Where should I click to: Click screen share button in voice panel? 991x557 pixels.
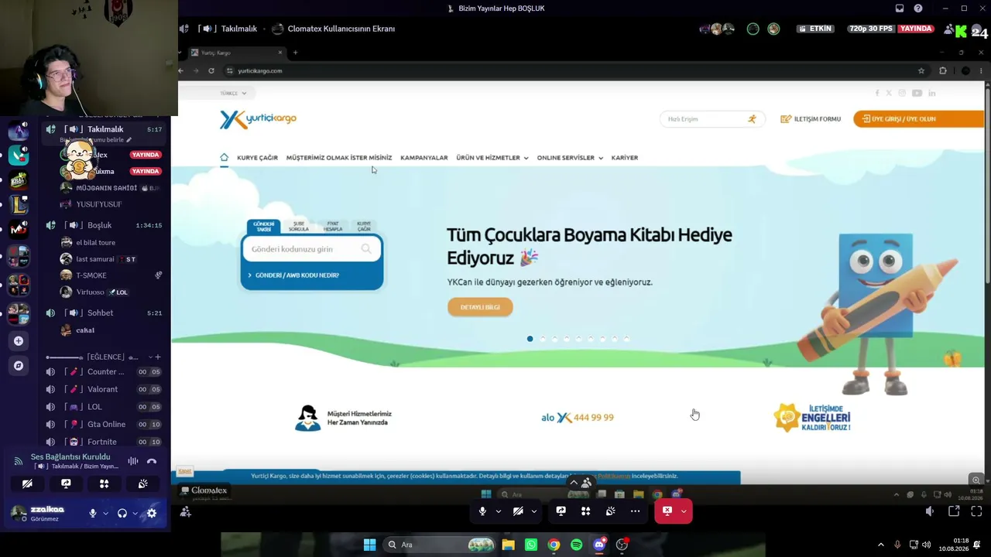(x=66, y=484)
